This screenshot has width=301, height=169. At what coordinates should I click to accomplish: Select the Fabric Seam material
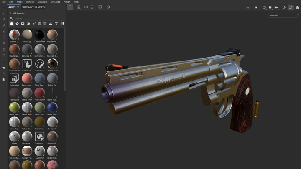pyautogui.click(x=27, y=108)
